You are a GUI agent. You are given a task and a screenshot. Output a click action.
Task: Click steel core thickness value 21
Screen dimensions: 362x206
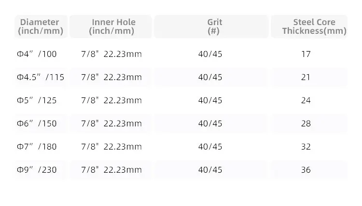[x=306, y=77]
